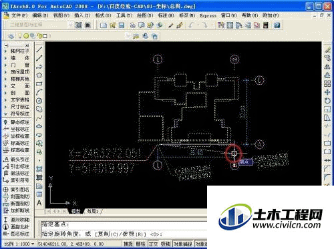The image size is (334, 249).
Task: Open the Express menu
Action: pos(208,15)
